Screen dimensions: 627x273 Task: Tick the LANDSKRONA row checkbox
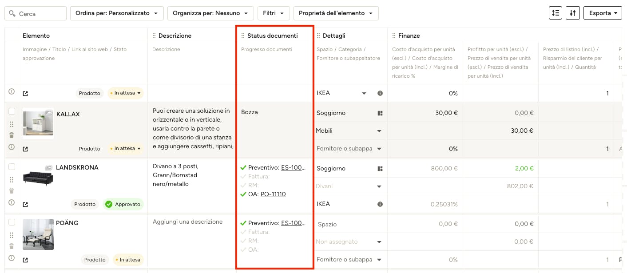[12, 167]
